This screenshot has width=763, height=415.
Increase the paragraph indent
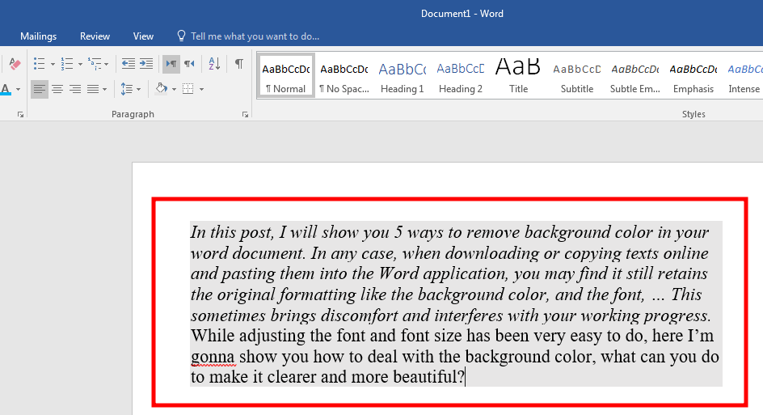point(146,64)
